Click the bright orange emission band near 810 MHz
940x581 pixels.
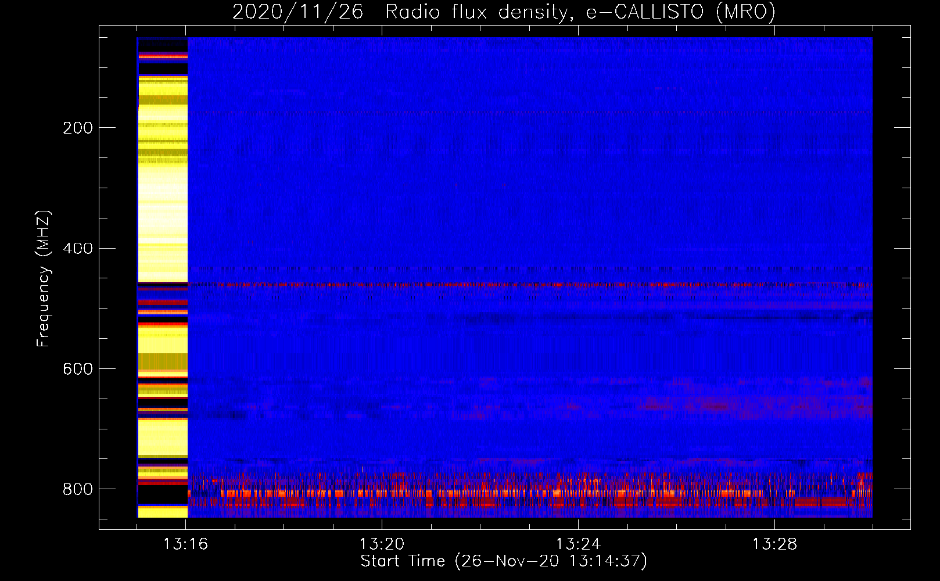(530, 493)
